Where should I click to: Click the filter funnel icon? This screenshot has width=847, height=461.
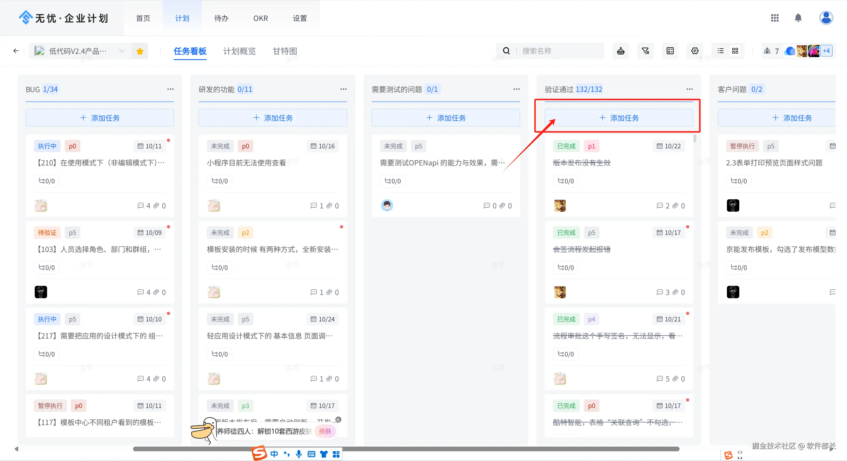645,51
